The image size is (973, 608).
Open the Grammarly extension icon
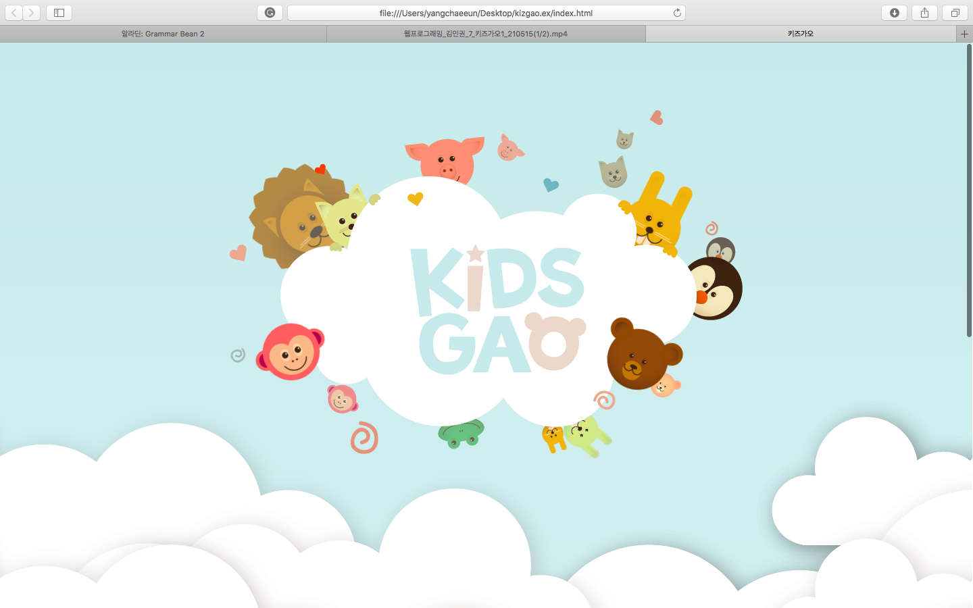270,13
